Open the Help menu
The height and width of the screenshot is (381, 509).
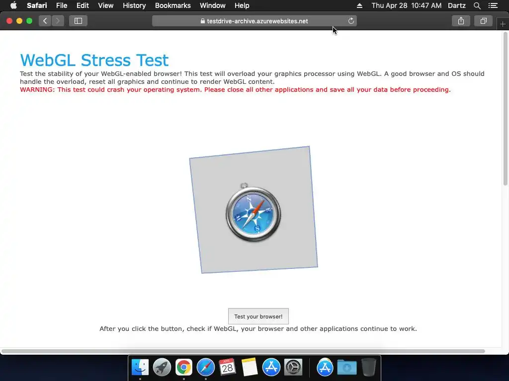242,5
